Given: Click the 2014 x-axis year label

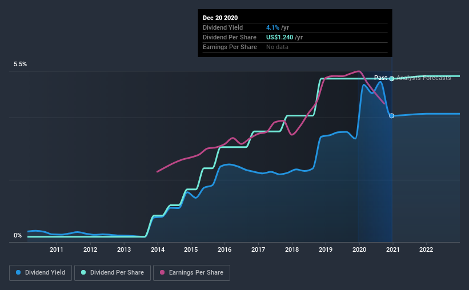Looking at the screenshot, I should pyautogui.click(x=158, y=249).
